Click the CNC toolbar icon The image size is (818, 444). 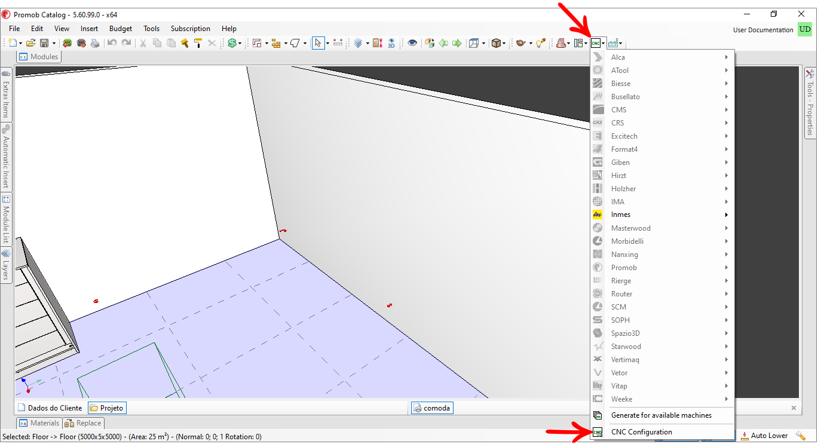(596, 43)
